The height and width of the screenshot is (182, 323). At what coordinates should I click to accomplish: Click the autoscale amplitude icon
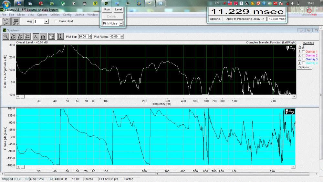60,37
